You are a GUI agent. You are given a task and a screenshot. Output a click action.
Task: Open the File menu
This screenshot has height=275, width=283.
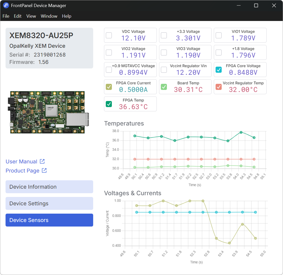point(6,16)
